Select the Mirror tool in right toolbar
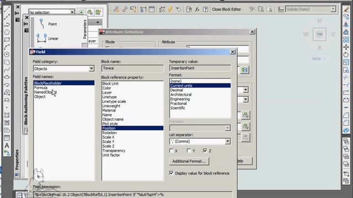The image size is (353, 198). coord(346,24)
